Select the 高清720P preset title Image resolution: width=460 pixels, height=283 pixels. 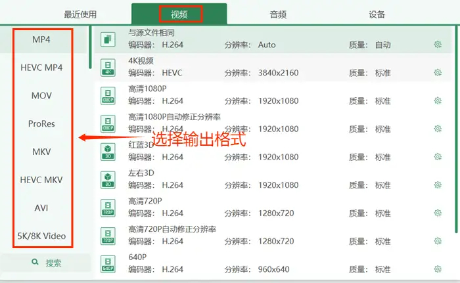(145, 201)
